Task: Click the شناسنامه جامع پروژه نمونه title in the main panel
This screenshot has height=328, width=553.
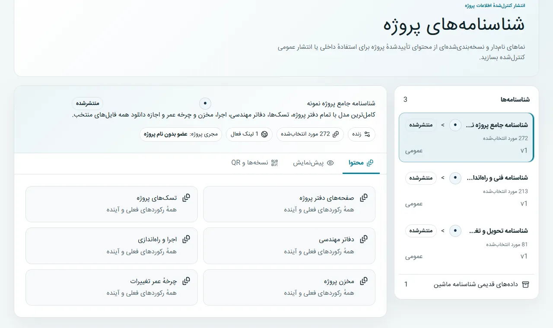Action: (341, 104)
